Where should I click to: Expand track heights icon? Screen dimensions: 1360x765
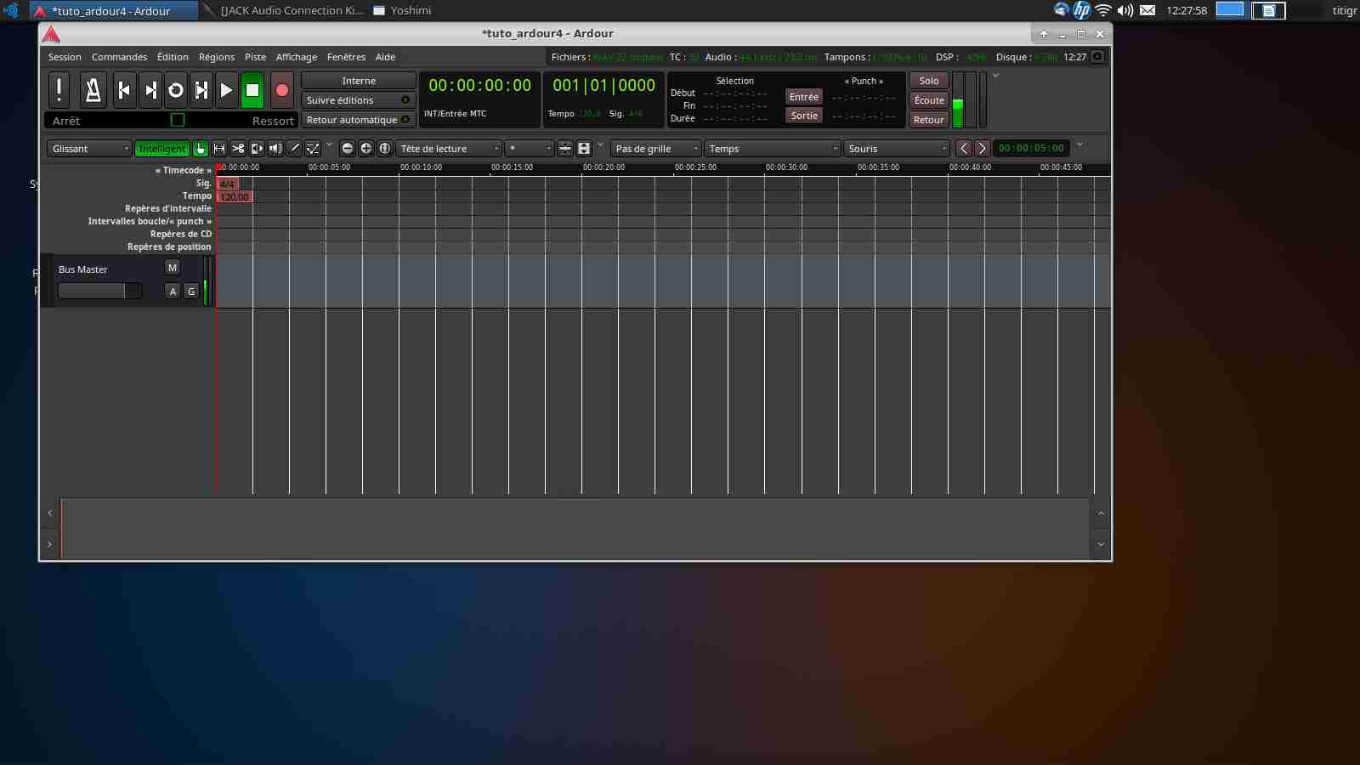tap(584, 149)
